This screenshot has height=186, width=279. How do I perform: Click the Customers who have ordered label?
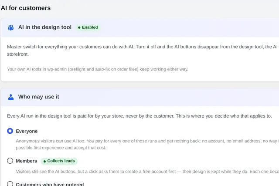50,184
